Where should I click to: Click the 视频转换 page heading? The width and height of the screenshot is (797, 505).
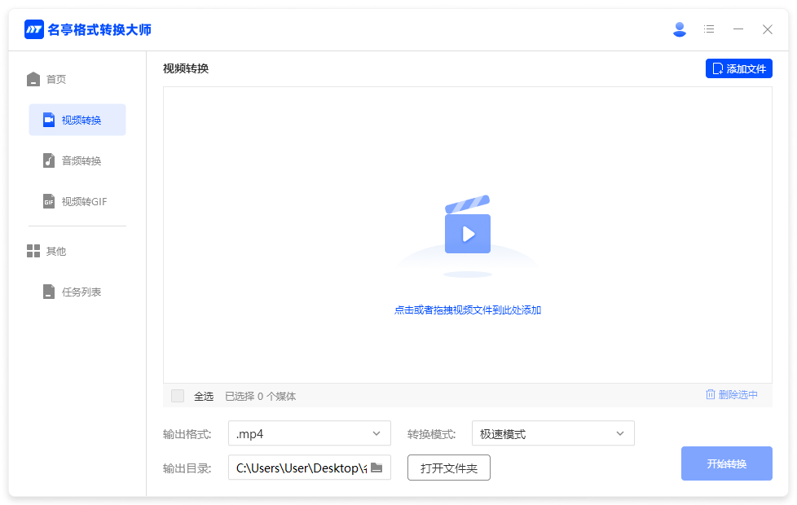pyautogui.click(x=186, y=68)
